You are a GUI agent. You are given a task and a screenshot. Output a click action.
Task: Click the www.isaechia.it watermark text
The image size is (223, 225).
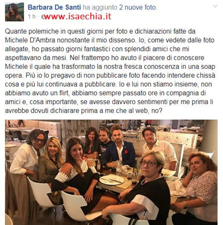(78, 16)
